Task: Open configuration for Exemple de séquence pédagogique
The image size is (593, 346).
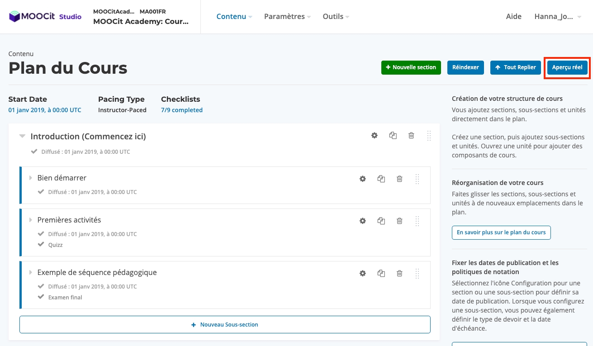Action: pyautogui.click(x=362, y=273)
